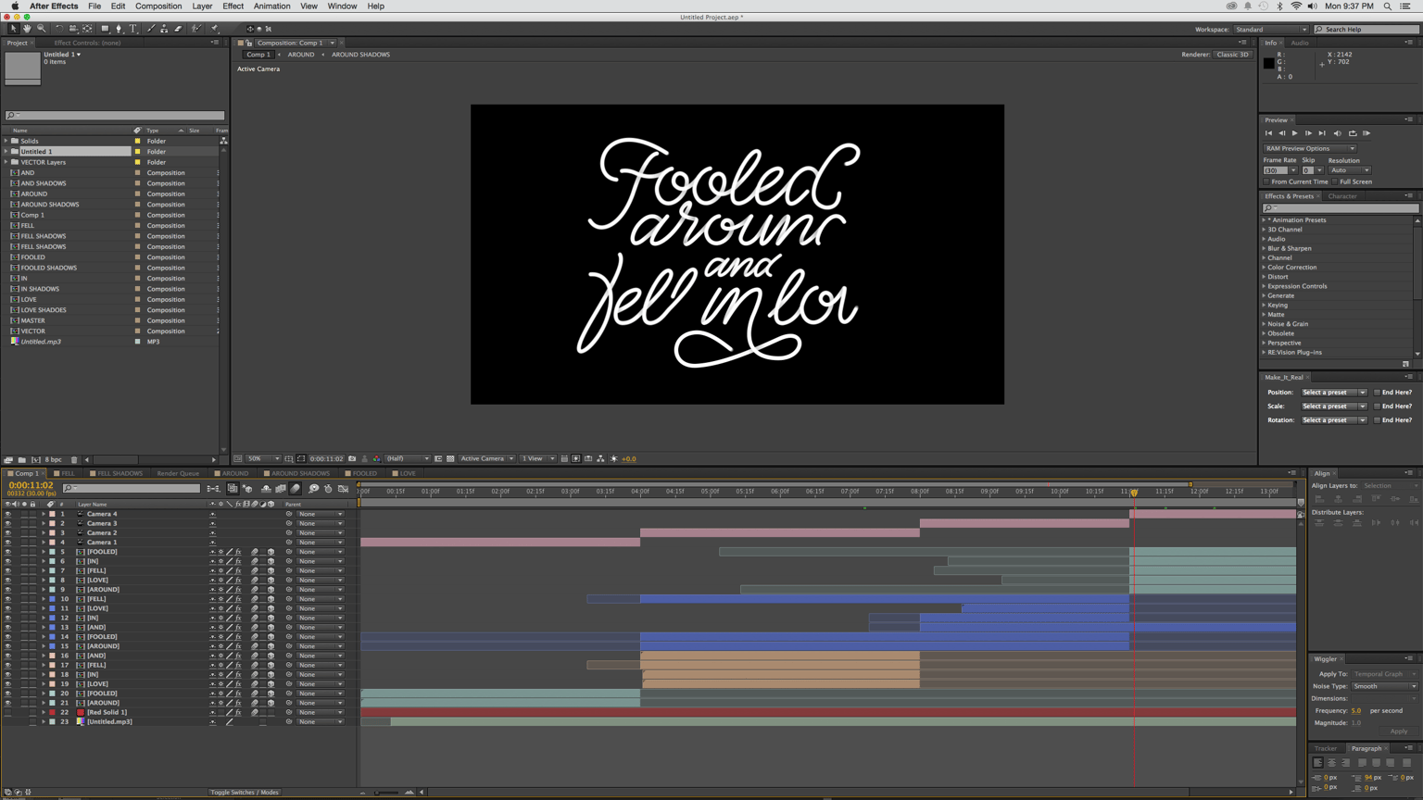The width and height of the screenshot is (1423, 800).
Task: Open the Graph Editor in timeline
Action: coord(344,488)
